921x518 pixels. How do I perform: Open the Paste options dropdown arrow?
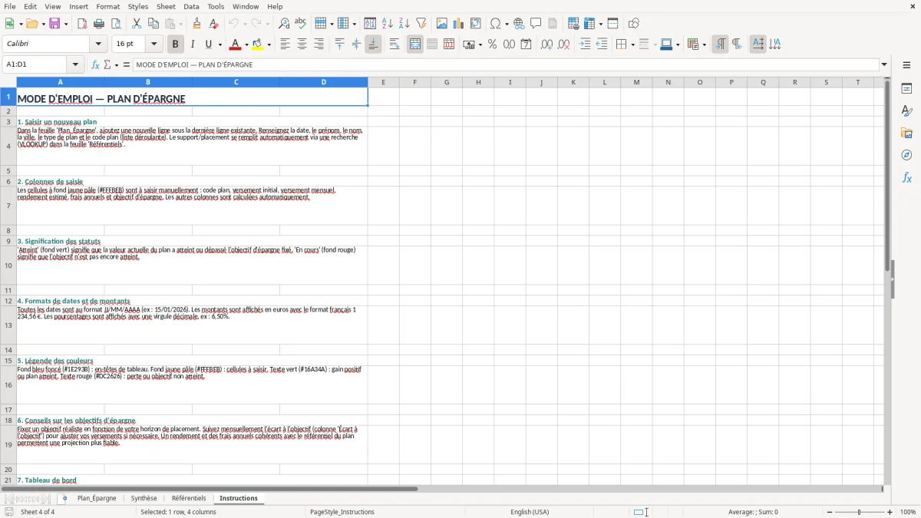(181, 24)
